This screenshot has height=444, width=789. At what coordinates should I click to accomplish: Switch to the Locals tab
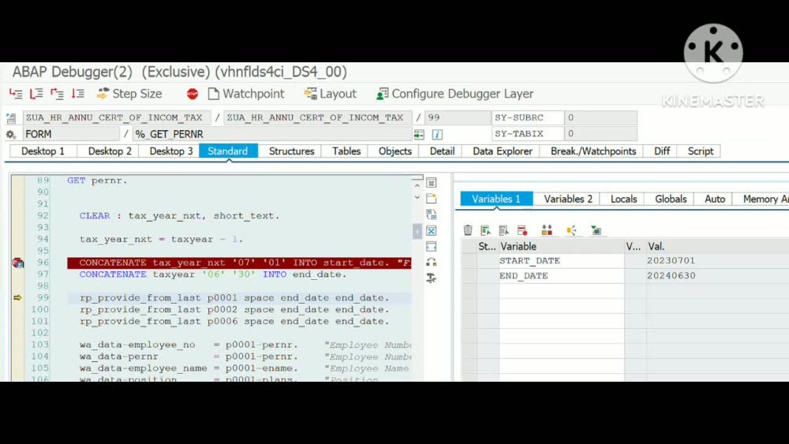point(623,199)
